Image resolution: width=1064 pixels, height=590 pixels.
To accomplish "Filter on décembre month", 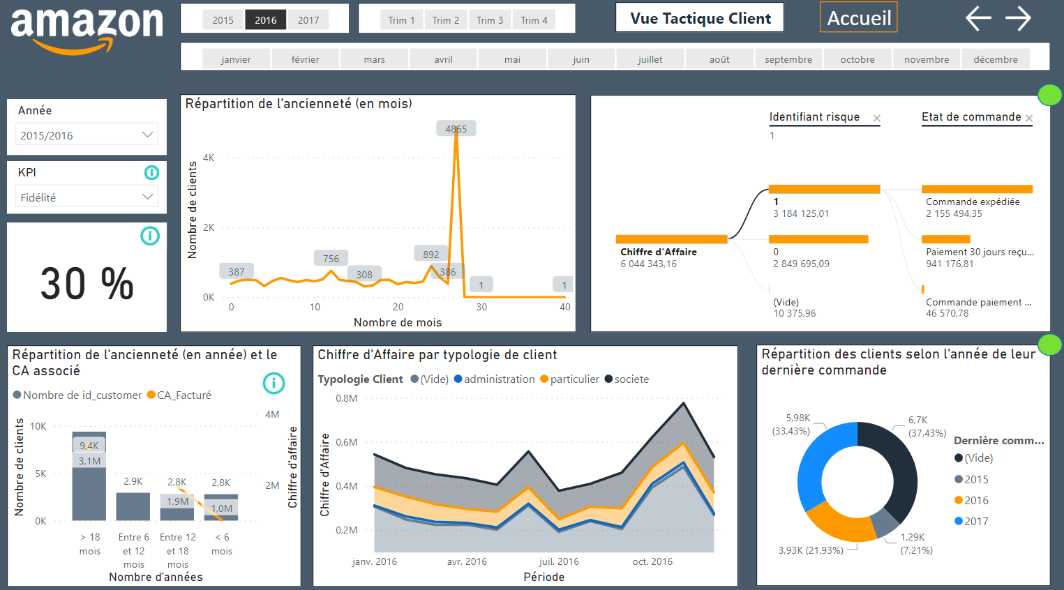I will (996, 59).
